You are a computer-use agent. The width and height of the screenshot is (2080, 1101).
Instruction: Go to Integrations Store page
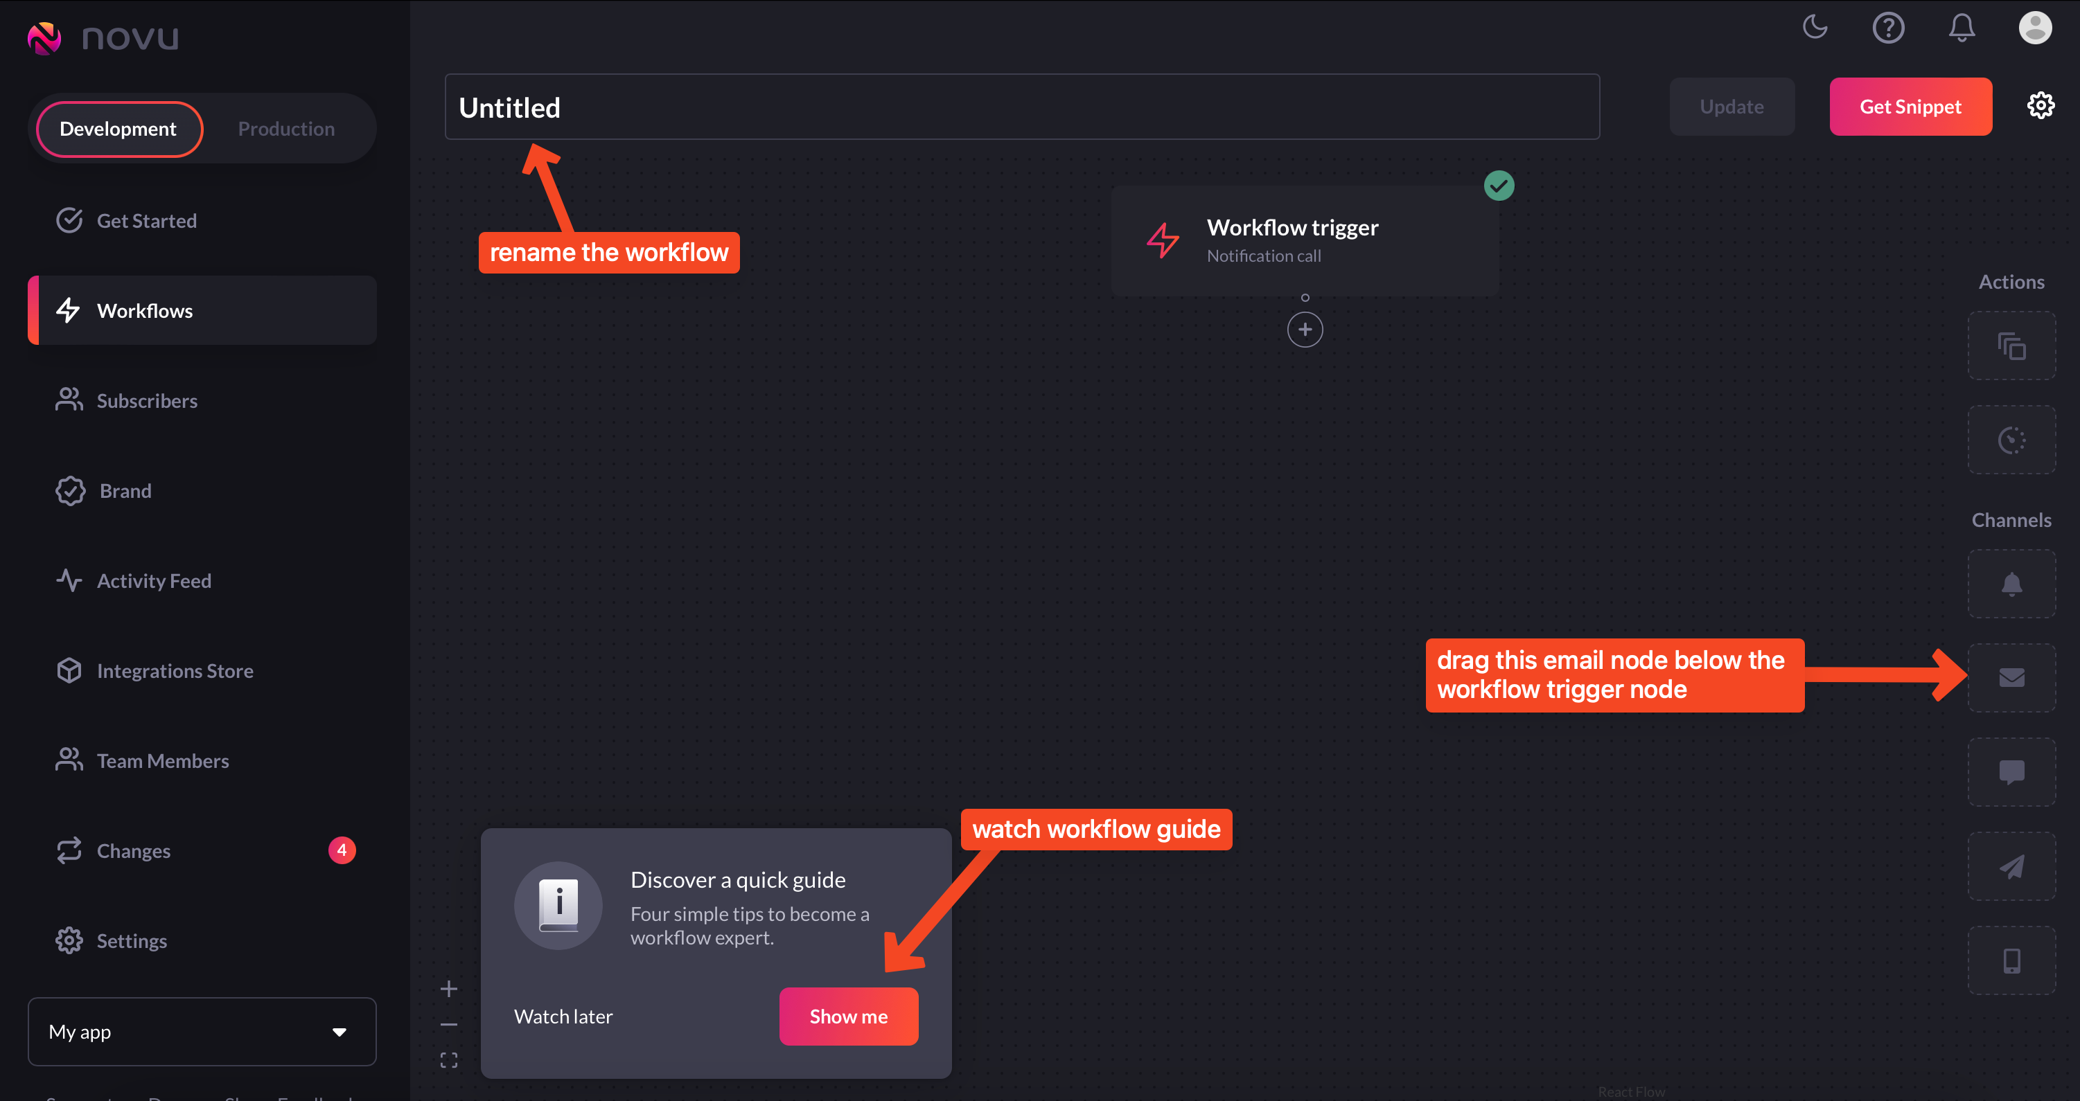point(175,670)
